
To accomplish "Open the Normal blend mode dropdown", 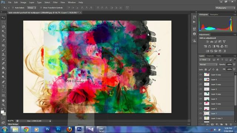I will click(x=208, y=64).
